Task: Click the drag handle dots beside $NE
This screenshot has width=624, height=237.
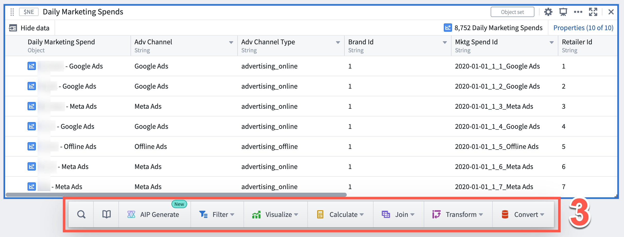Action: click(x=12, y=12)
